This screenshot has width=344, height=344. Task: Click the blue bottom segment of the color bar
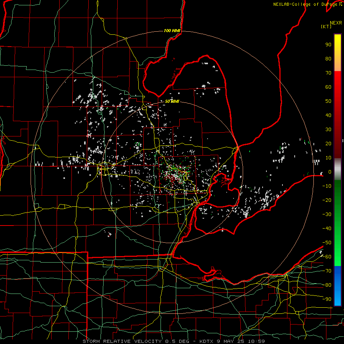338,286
